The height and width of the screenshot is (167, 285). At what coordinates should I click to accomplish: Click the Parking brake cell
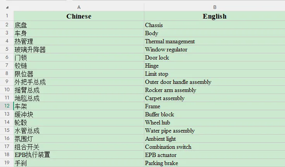click(214, 163)
